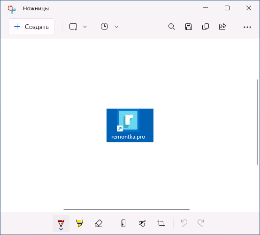Image resolution: width=260 pixels, height=235 pixels.
Task: Click the horizontal scrollbar at the bottom
Action: click(127, 210)
